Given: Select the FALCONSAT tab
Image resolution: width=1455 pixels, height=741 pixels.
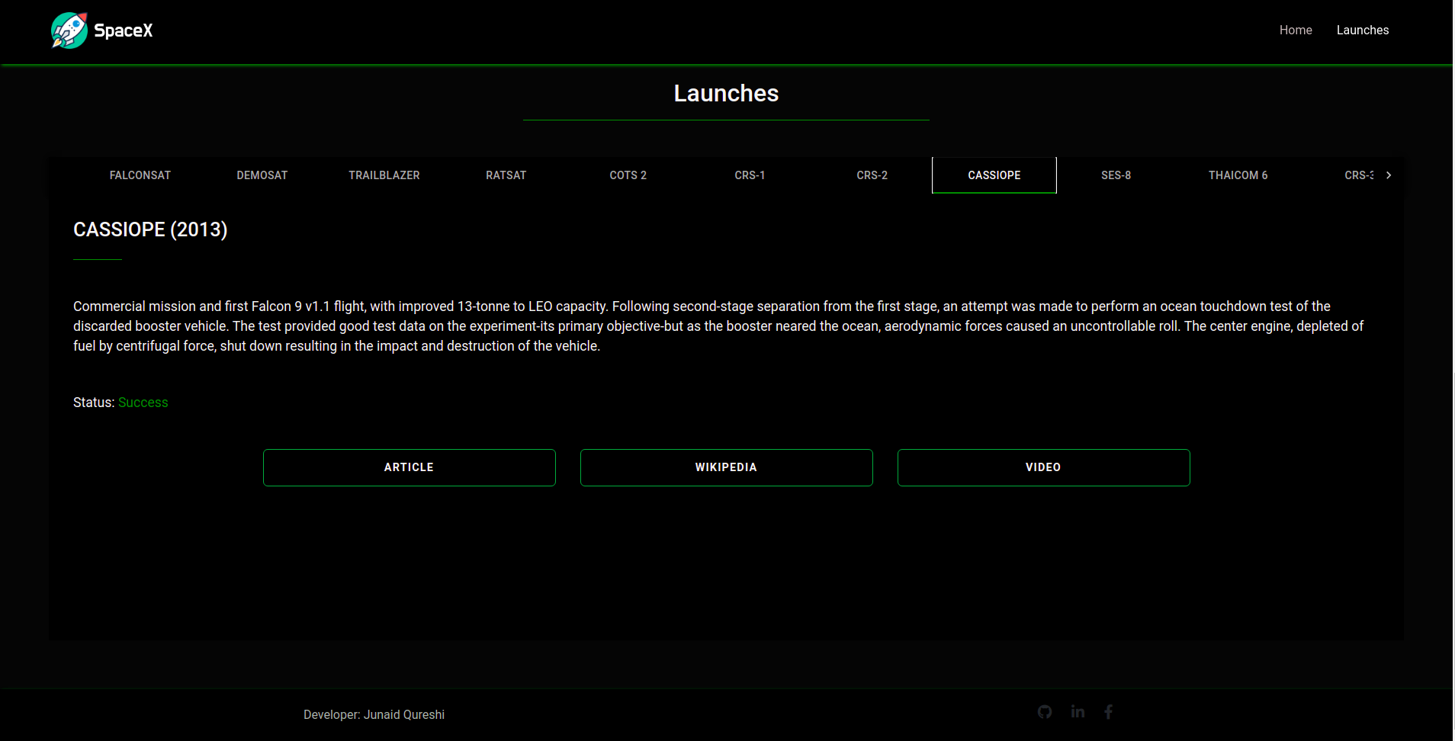Looking at the screenshot, I should [x=140, y=175].
